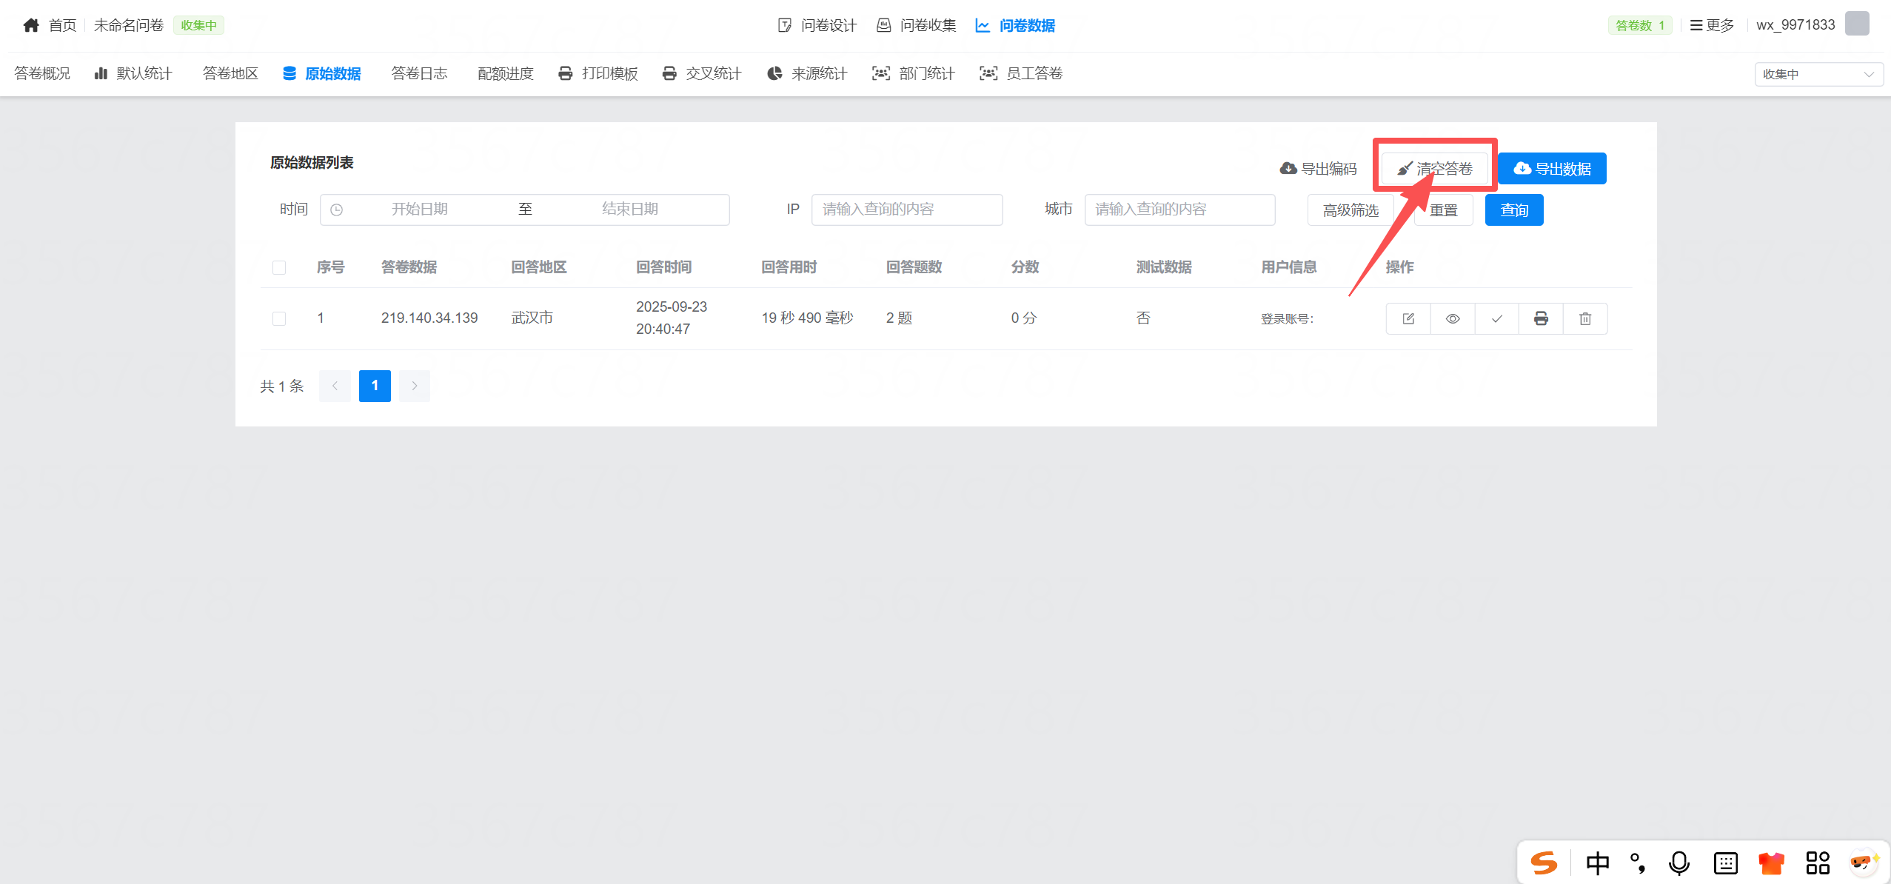The image size is (1891, 884).
Task: Toggle the select-all header checkbox
Action: tap(279, 267)
